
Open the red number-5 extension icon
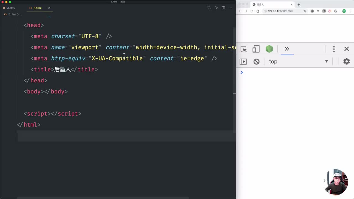pyautogui.click(x=330, y=11)
